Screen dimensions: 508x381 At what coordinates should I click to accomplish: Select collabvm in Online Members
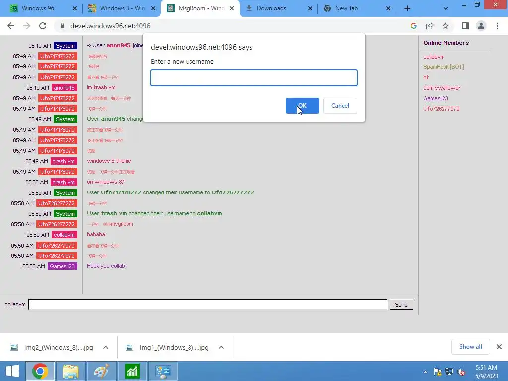434,57
